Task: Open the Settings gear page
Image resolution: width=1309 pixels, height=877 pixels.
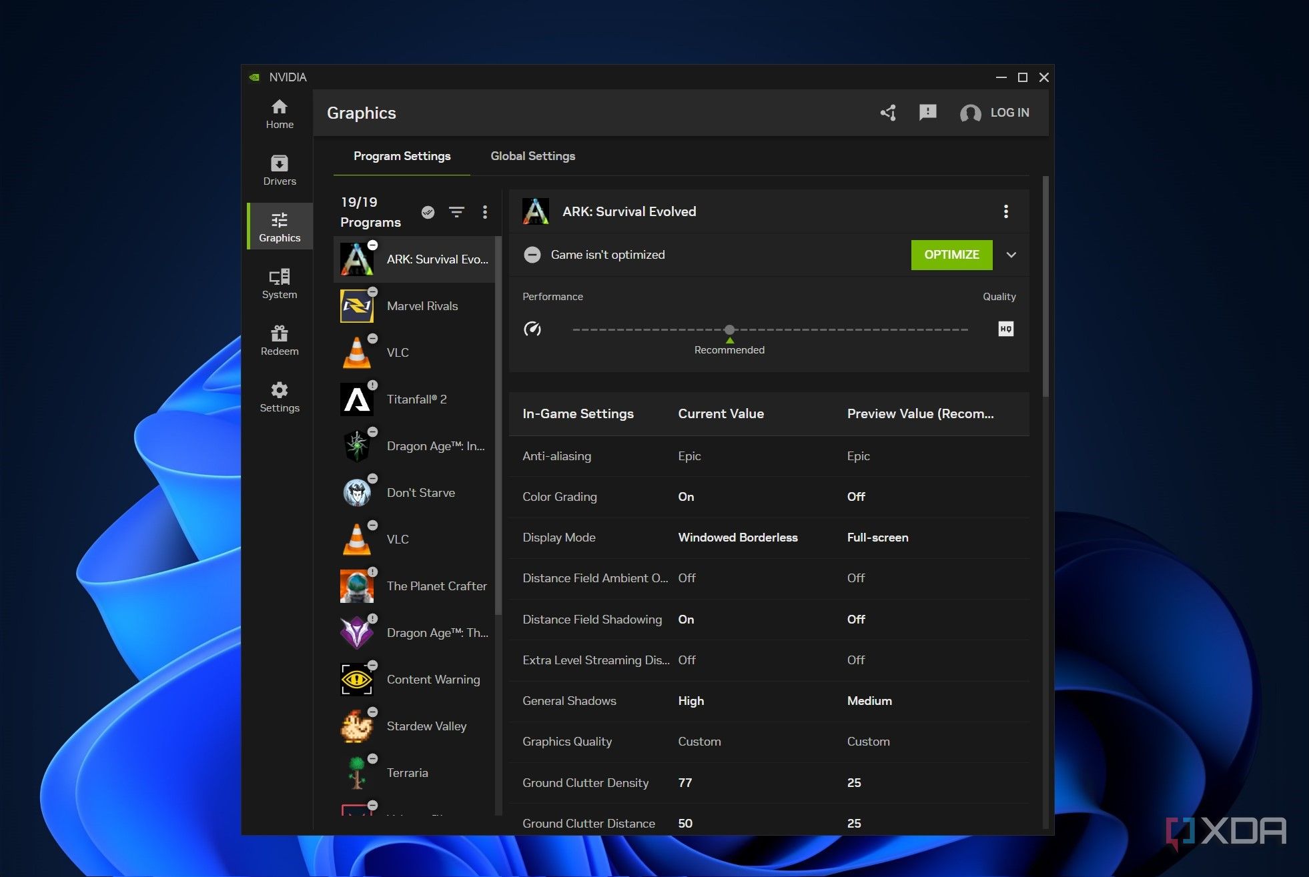Action: coord(280,397)
